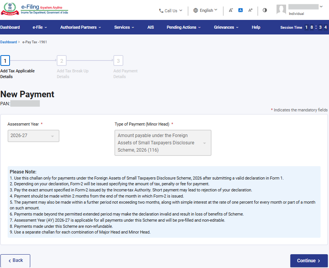This screenshot has width=329, height=268.
Task: Select step 2 Add Tax Break Up Details
Action: coord(62,61)
